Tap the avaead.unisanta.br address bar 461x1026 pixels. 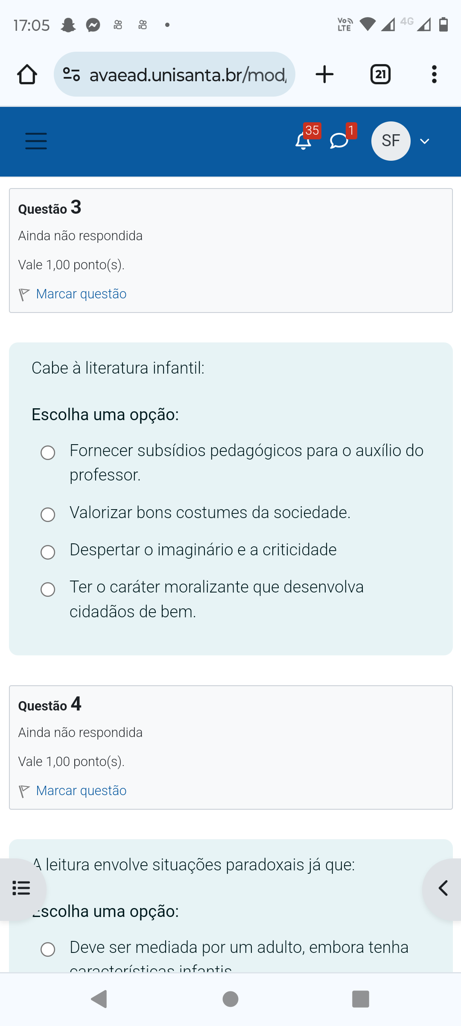[x=188, y=75]
